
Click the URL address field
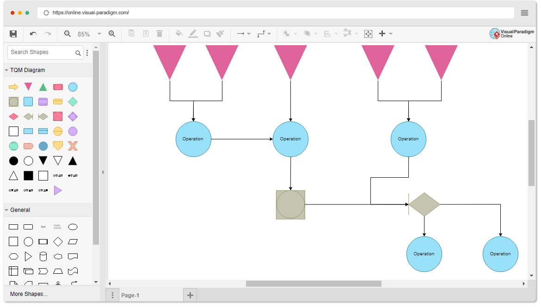pyautogui.click(x=275, y=13)
